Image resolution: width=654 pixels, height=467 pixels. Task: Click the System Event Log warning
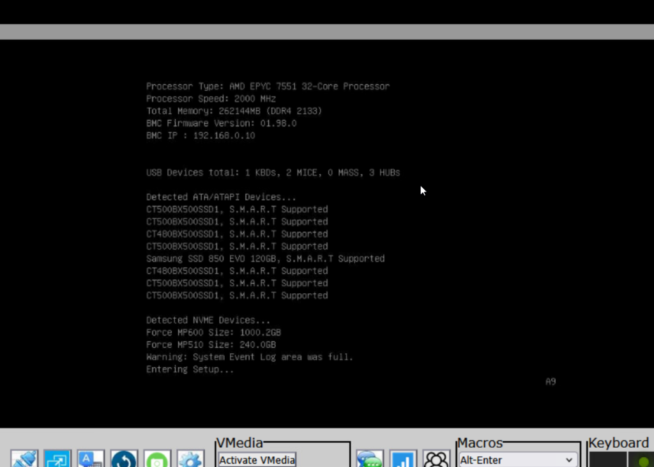[249, 357]
